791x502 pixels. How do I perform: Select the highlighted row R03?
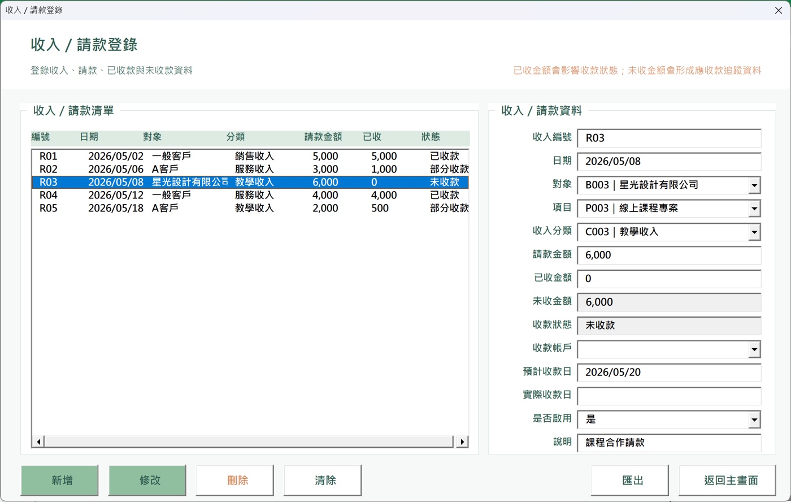(250, 182)
